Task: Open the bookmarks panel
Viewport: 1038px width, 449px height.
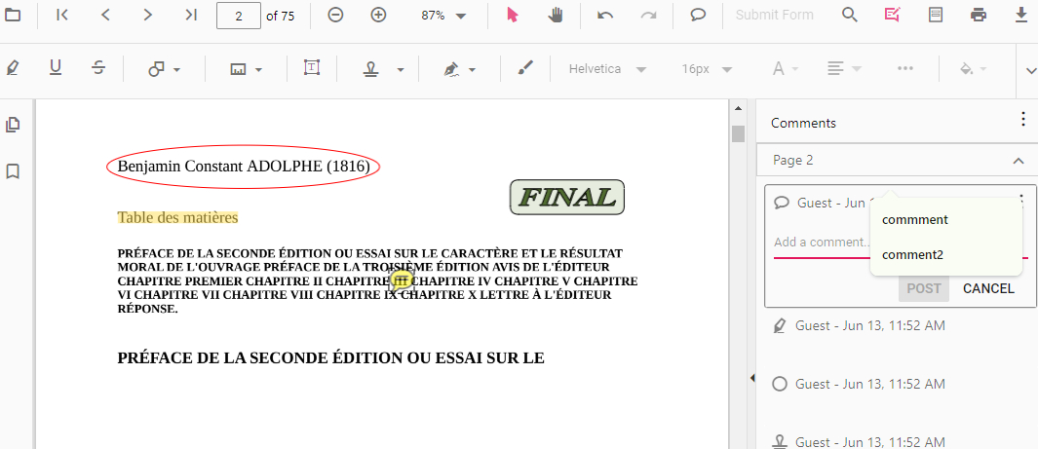Action: 13,172
